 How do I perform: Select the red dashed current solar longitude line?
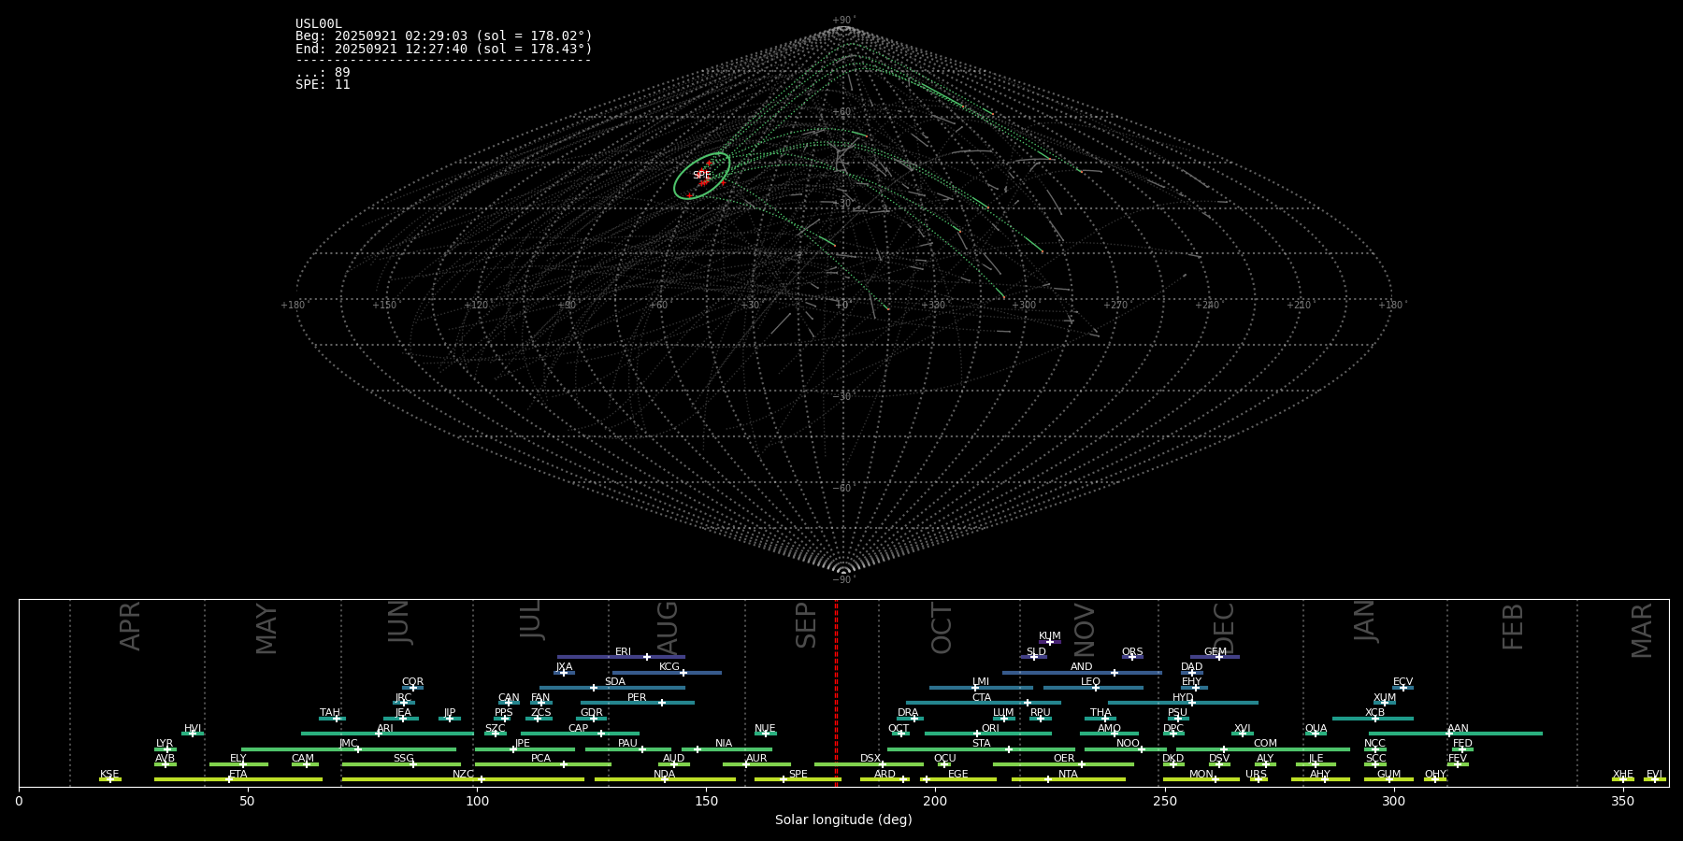836,692
